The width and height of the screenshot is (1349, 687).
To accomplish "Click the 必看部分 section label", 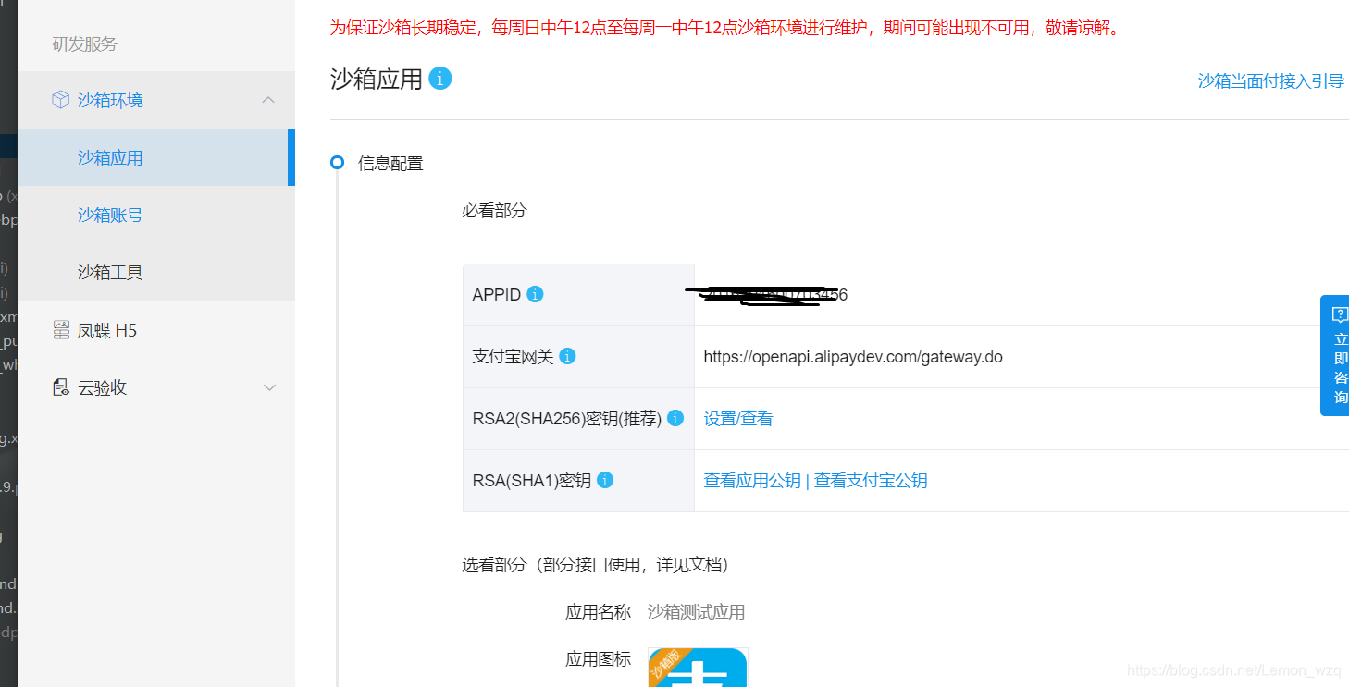I will tap(494, 210).
